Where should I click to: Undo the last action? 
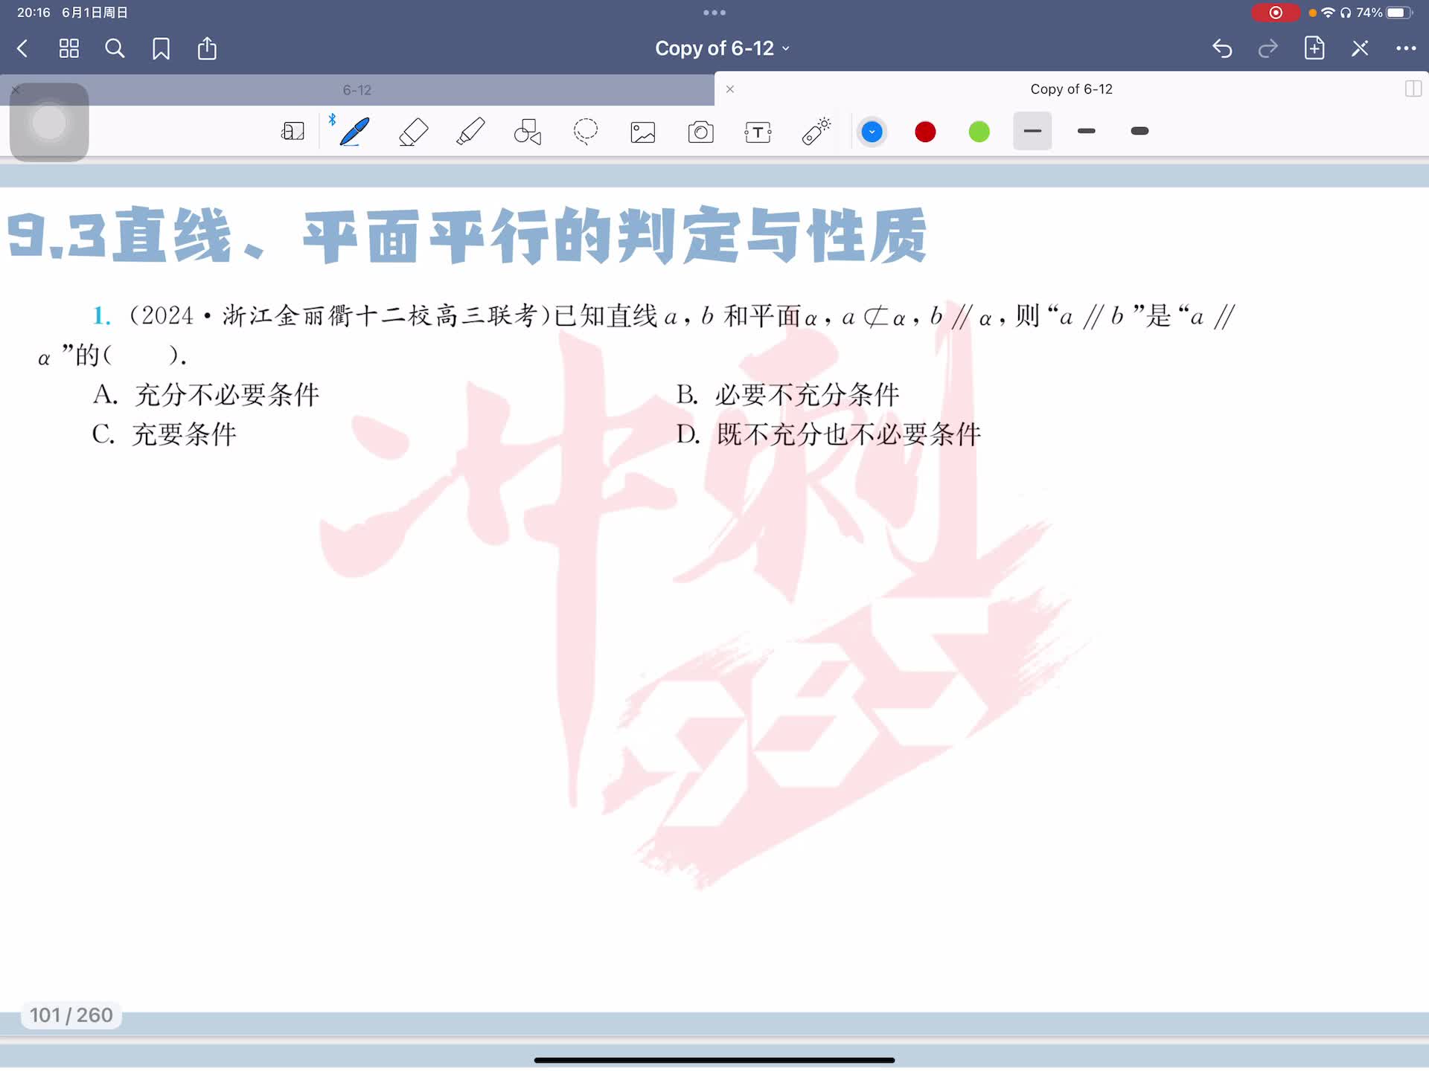[1222, 49]
